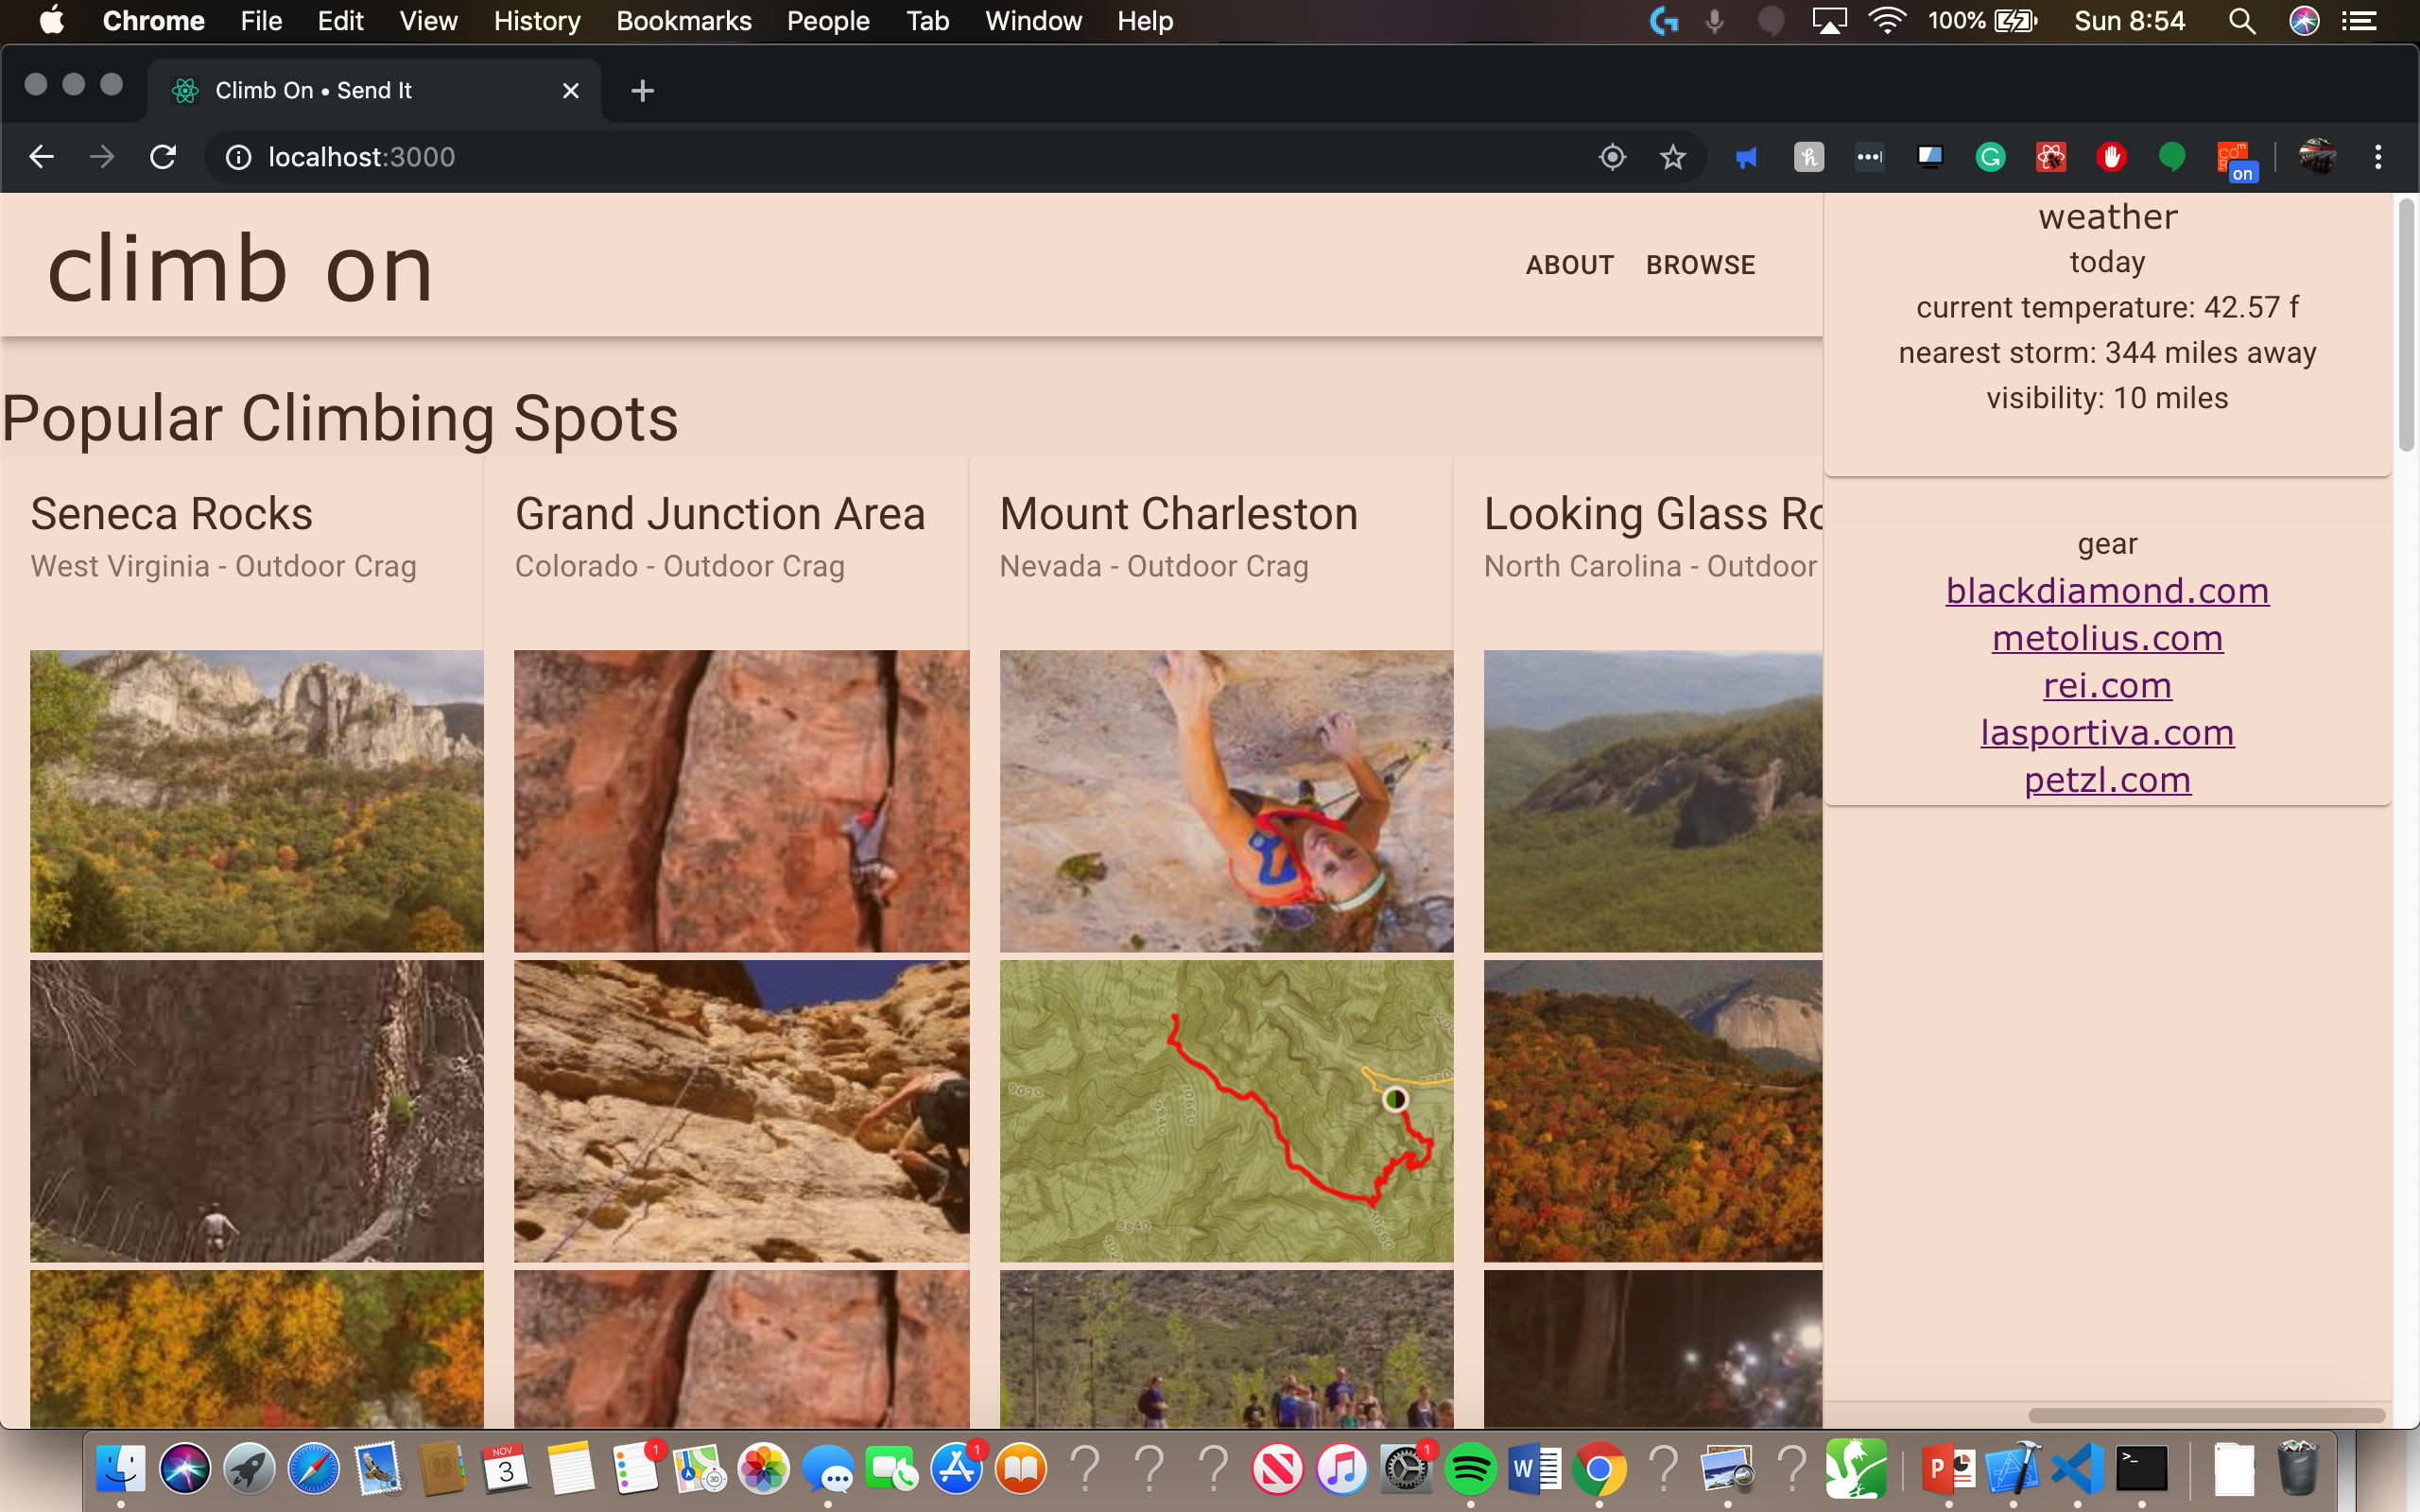Open new tab with plus button
The image size is (2420, 1512).
[642, 91]
